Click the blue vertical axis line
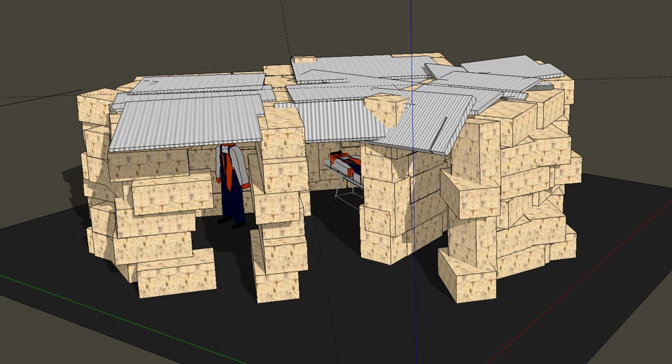The width and height of the screenshot is (672, 364). [411, 28]
